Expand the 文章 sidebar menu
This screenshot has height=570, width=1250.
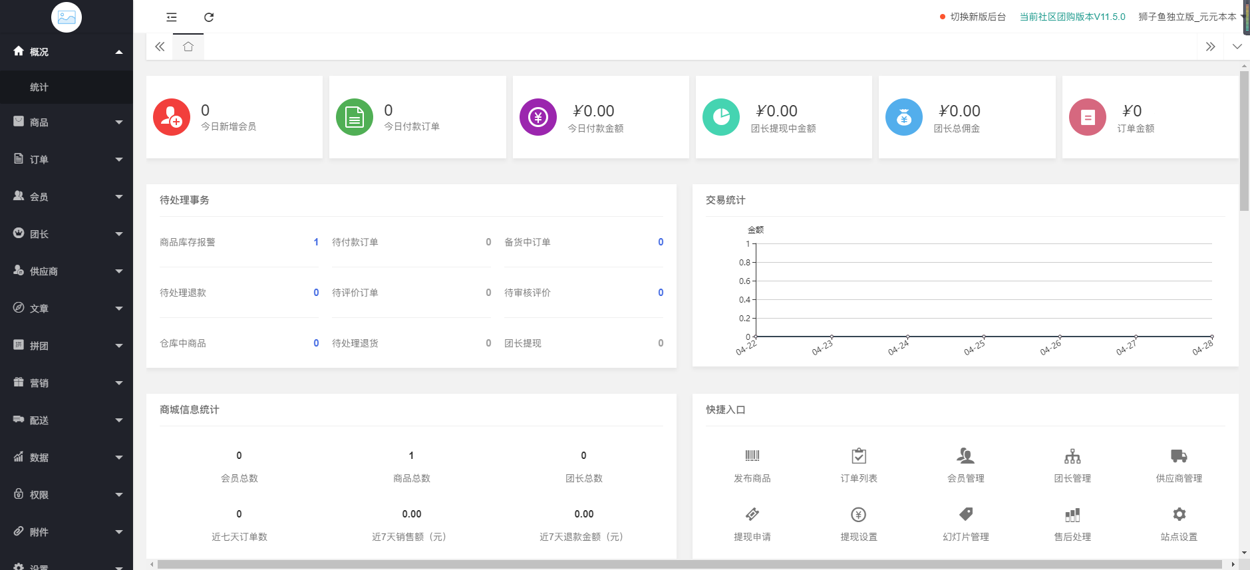[x=67, y=309]
